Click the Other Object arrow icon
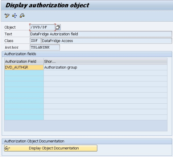The image size is (173, 157). [14, 16]
